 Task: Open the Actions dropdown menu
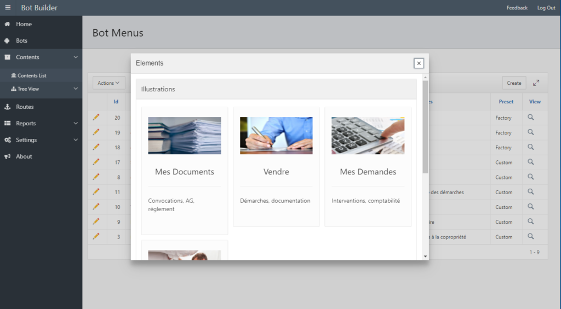tap(108, 83)
